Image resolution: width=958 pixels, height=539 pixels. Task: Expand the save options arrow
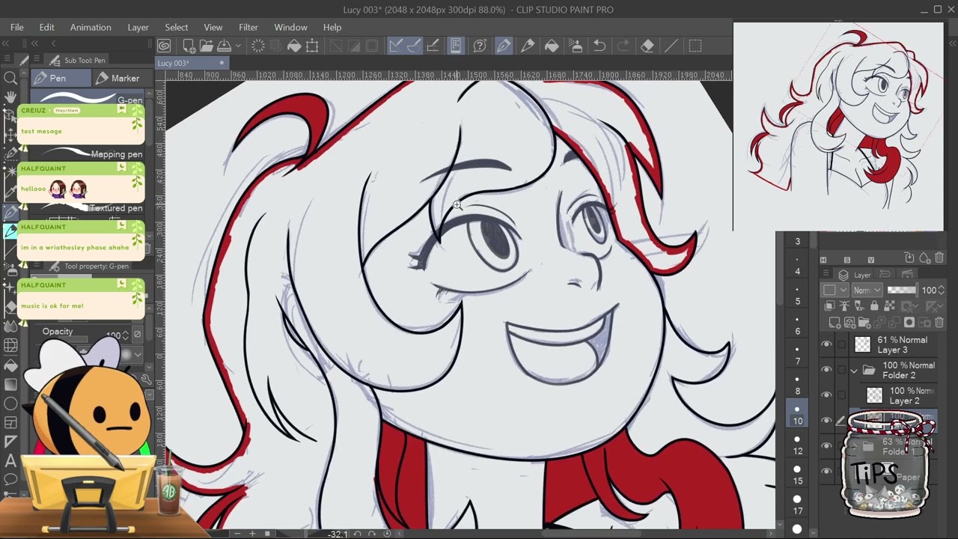(238, 46)
